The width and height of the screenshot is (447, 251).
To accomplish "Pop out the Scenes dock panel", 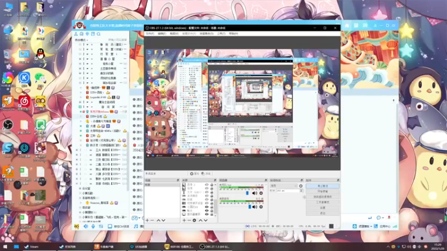I will (x=178, y=180).
